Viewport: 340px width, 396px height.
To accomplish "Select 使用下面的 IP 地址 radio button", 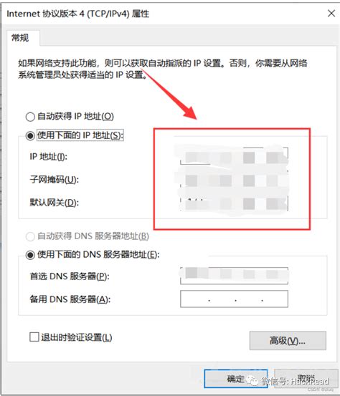I will [x=30, y=135].
